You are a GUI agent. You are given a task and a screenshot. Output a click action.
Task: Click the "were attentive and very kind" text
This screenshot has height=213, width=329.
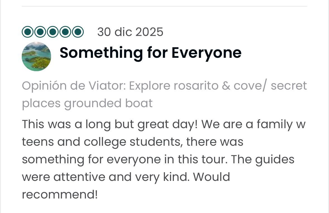pyautogui.click(x=105, y=177)
